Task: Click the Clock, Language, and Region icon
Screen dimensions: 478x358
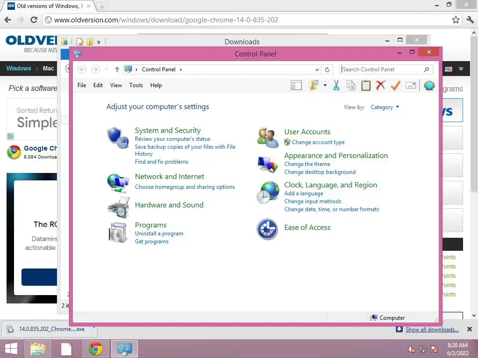Action: (x=267, y=193)
